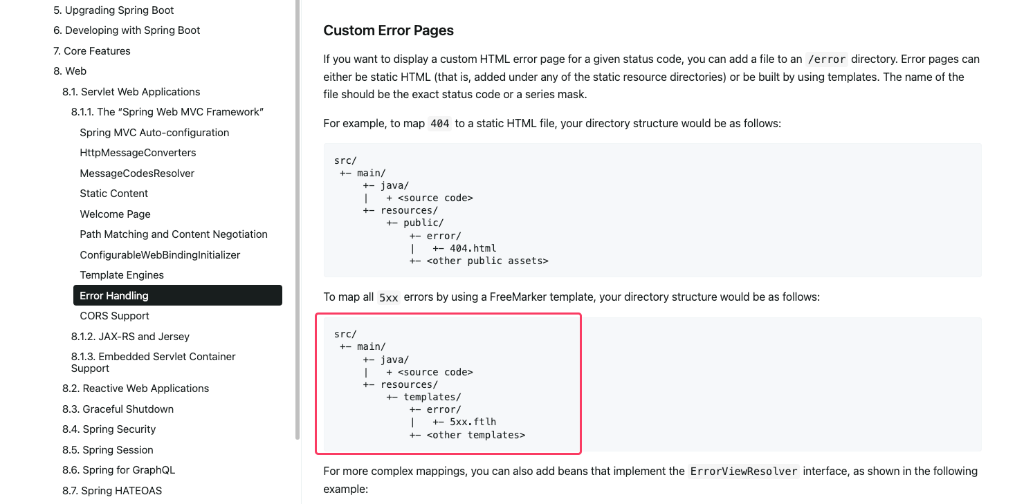Open '8.6. Spring for GraphQL'
Screen dimensions: 1015x504
tap(118, 470)
